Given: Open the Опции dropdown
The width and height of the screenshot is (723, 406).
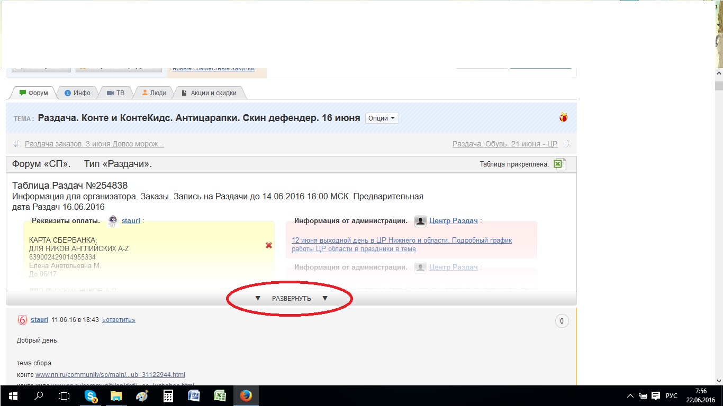Looking at the screenshot, I should (382, 118).
